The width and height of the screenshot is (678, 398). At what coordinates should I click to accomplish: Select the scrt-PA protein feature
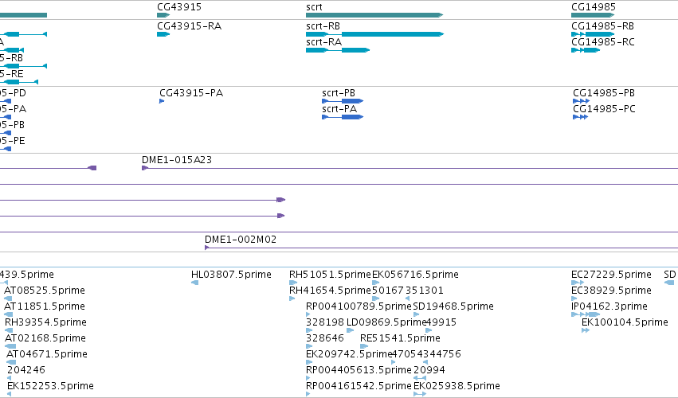tap(343, 117)
